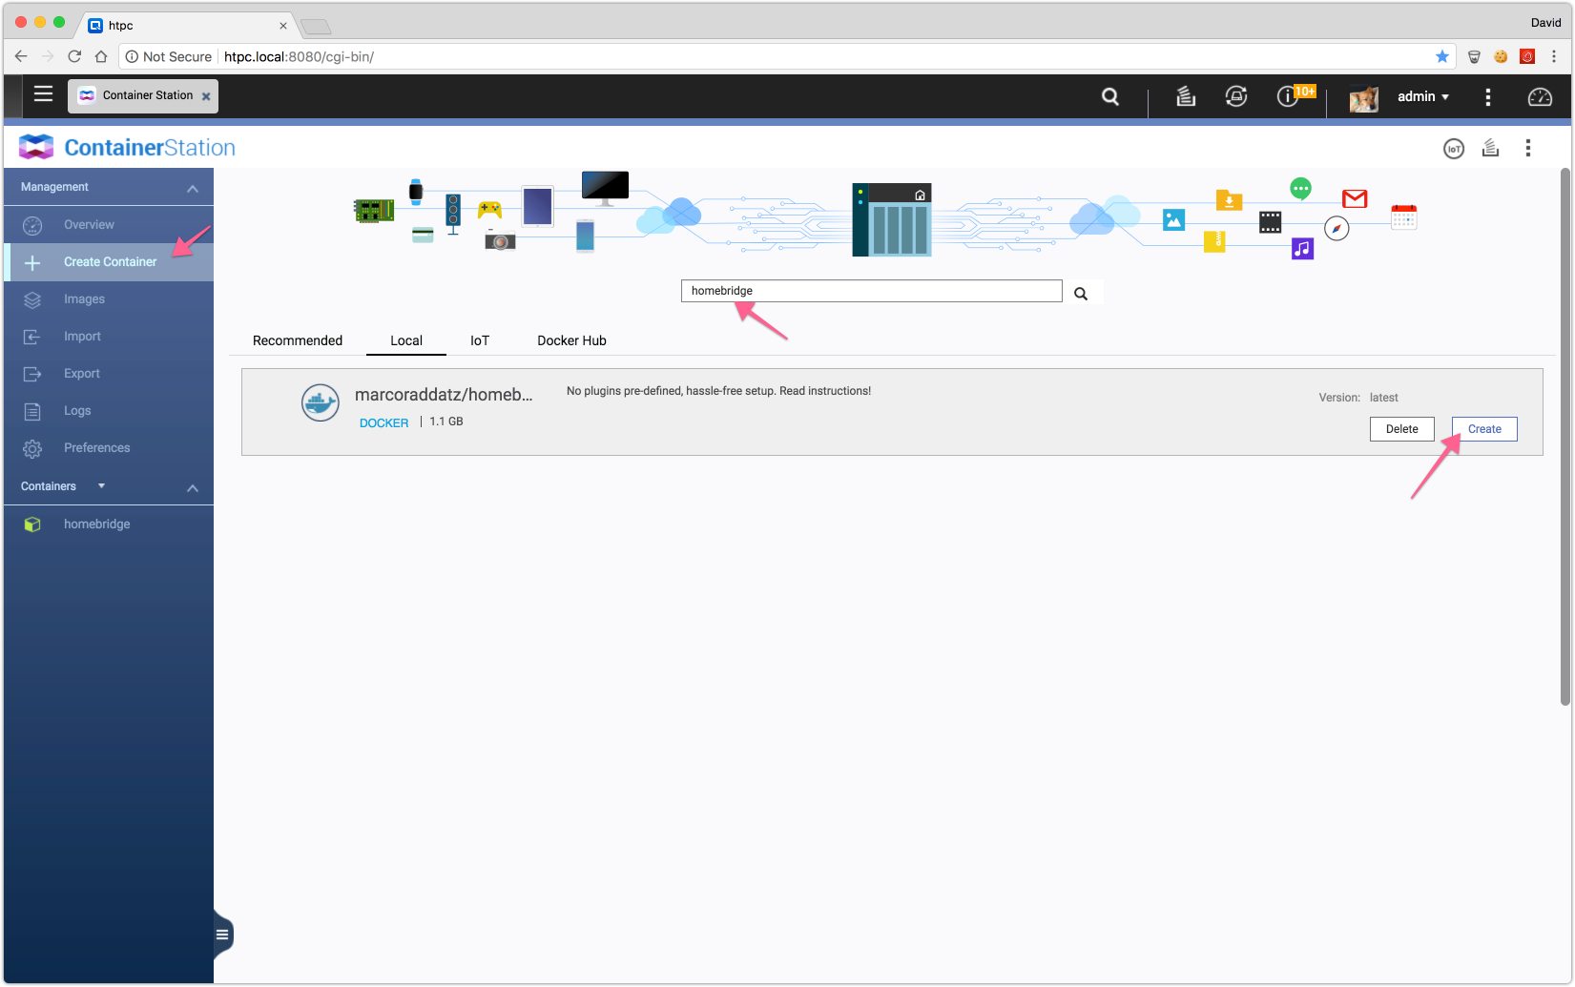Viewport: 1575px width, 987px height.
Task: Select Create Container in sidebar
Action: click(109, 262)
